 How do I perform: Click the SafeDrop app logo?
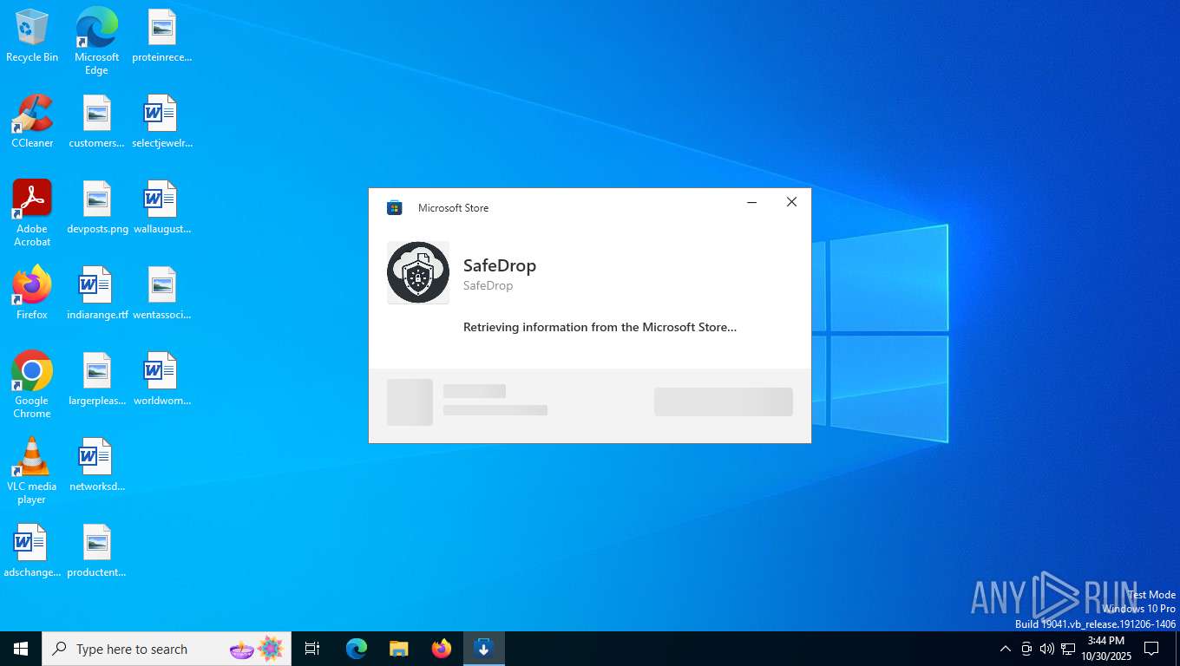tap(418, 272)
